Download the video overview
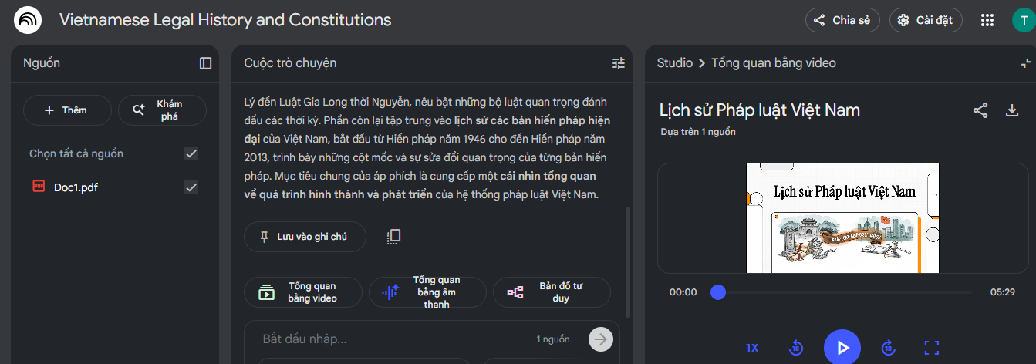Viewport: 1036px width, 364px height. (1012, 110)
